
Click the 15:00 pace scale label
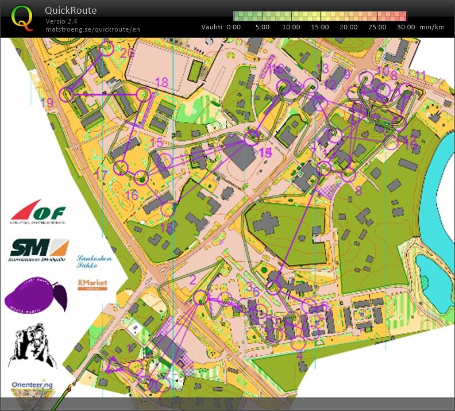click(319, 27)
